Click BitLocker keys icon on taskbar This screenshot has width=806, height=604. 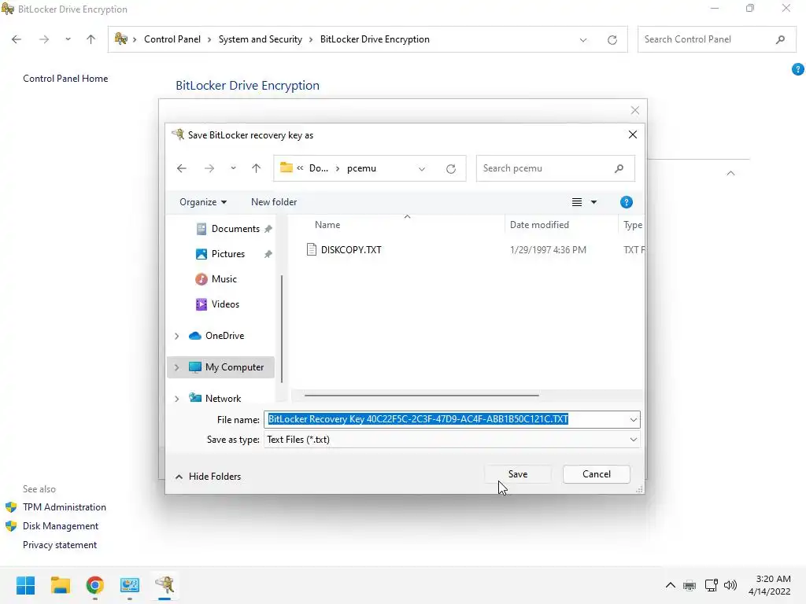click(x=165, y=585)
